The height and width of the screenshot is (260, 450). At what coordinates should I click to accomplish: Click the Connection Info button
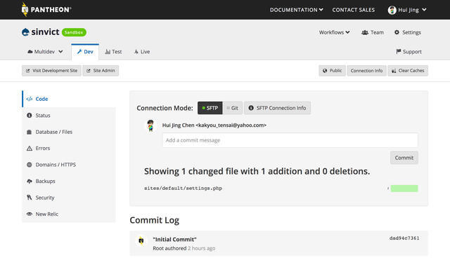click(366, 71)
